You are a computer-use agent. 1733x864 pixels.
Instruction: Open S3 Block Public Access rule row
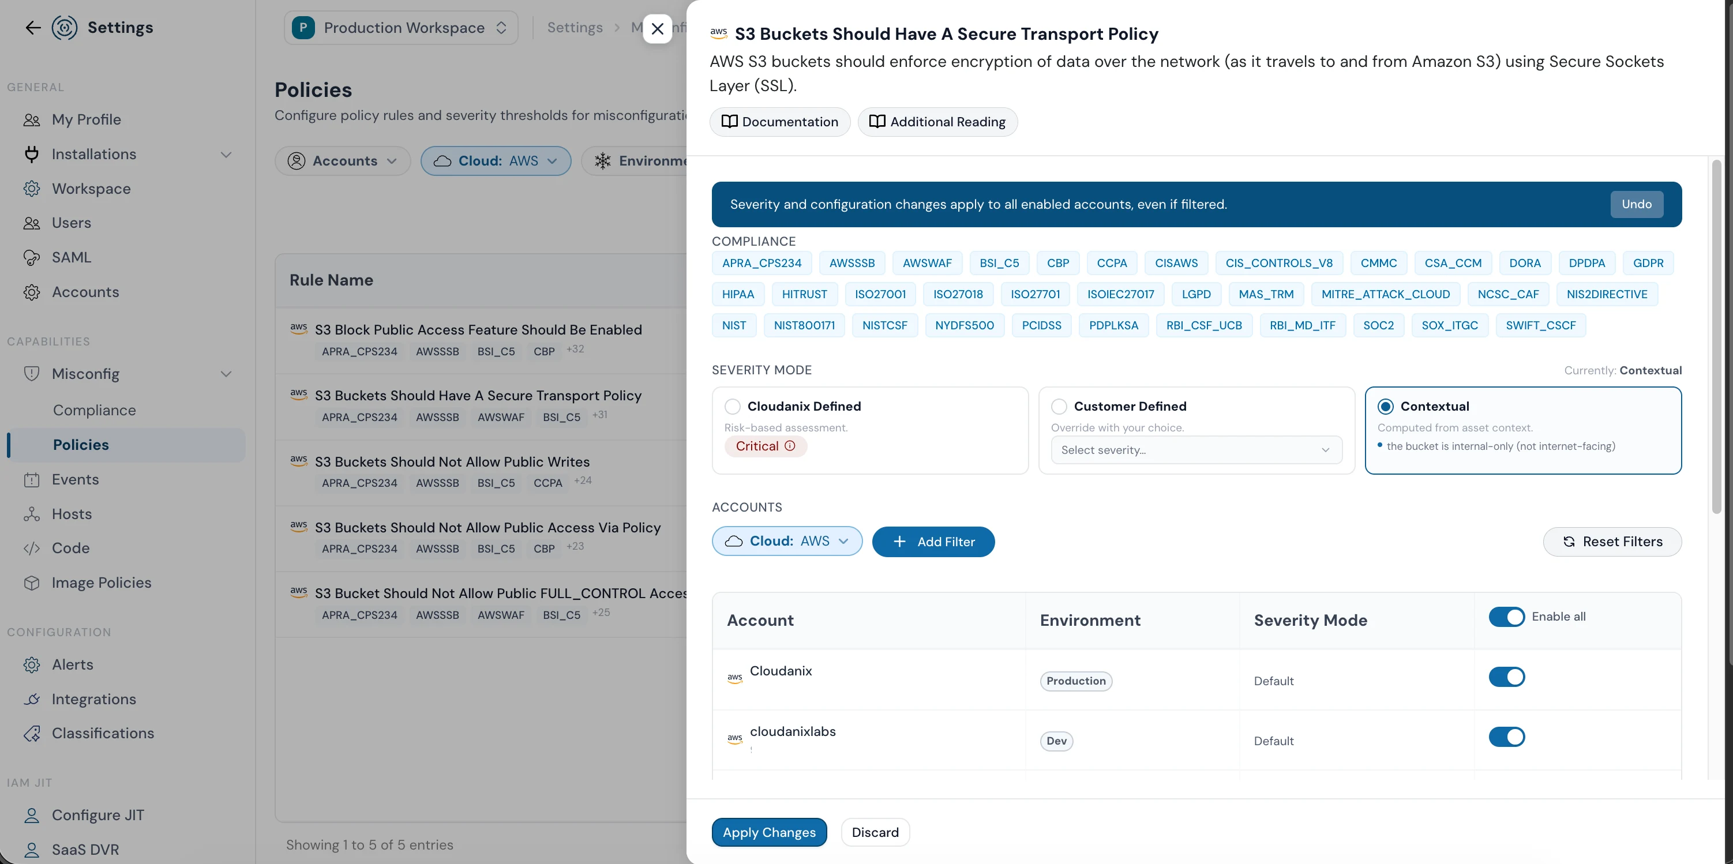[x=481, y=340]
